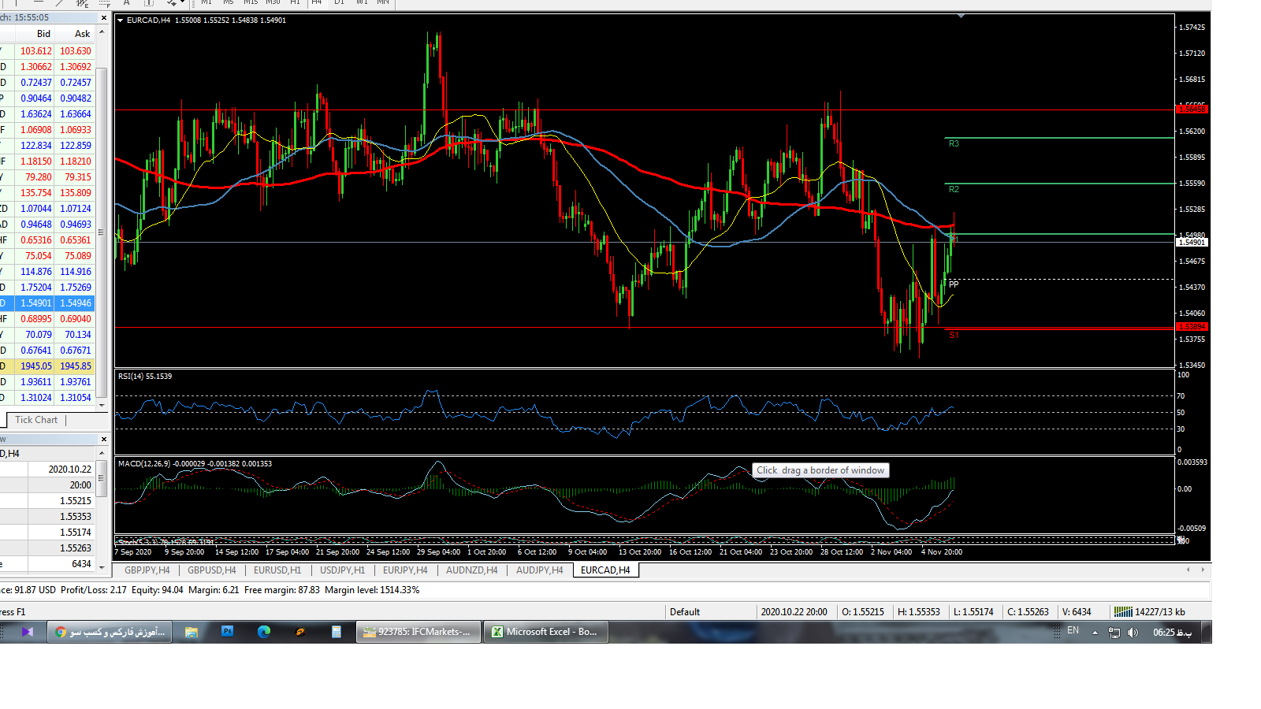Click the Data Window volume value 6434
This screenshot has height=709, width=1261.
coord(81,564)
